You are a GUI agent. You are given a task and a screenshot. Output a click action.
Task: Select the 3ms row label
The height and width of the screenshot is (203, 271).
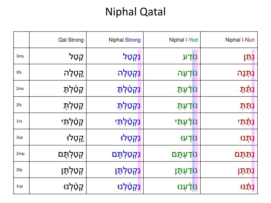(20, 56)
